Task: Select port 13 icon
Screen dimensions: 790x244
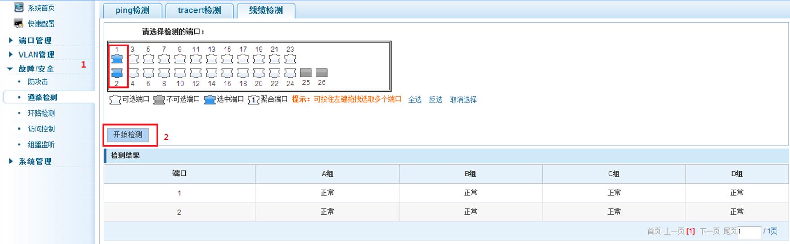Action: point(212,59)
